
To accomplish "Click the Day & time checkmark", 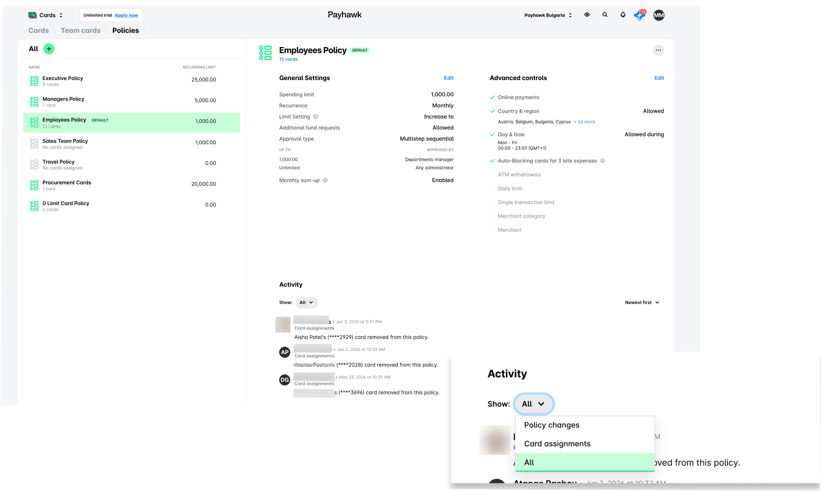I will (x=492, y=135).
